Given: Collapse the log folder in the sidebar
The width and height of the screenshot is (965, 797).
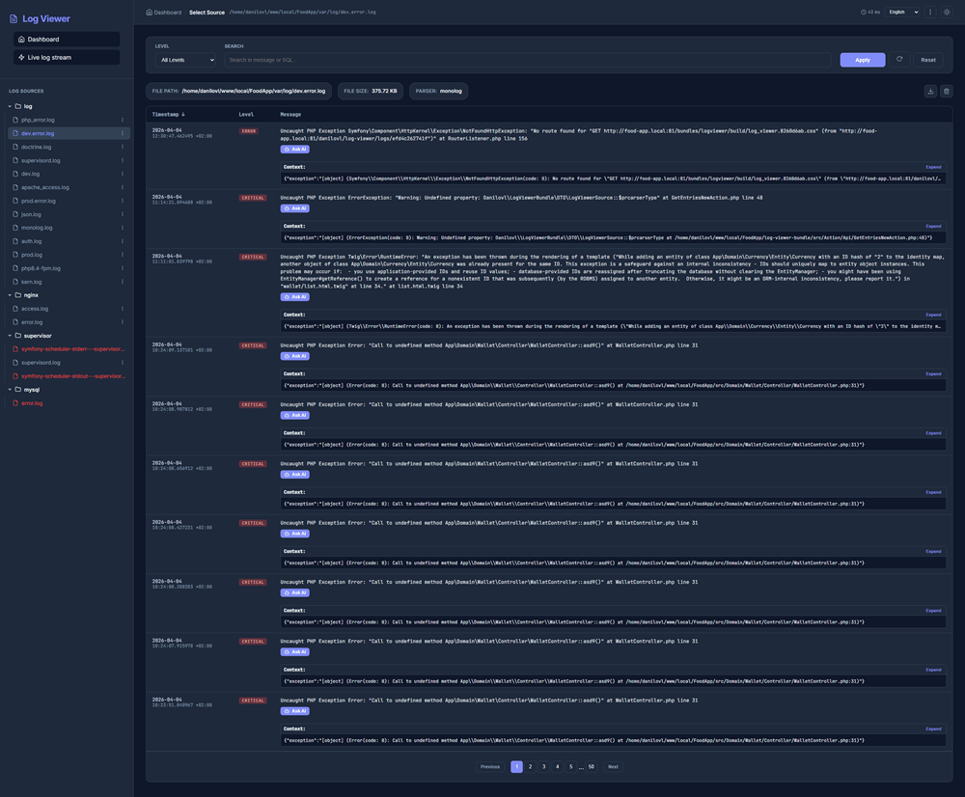Looking at the screenshot, I should point(8,105).
